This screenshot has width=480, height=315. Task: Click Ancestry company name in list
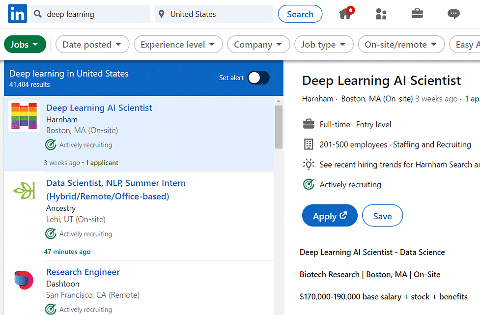click(x=61, y=208)
